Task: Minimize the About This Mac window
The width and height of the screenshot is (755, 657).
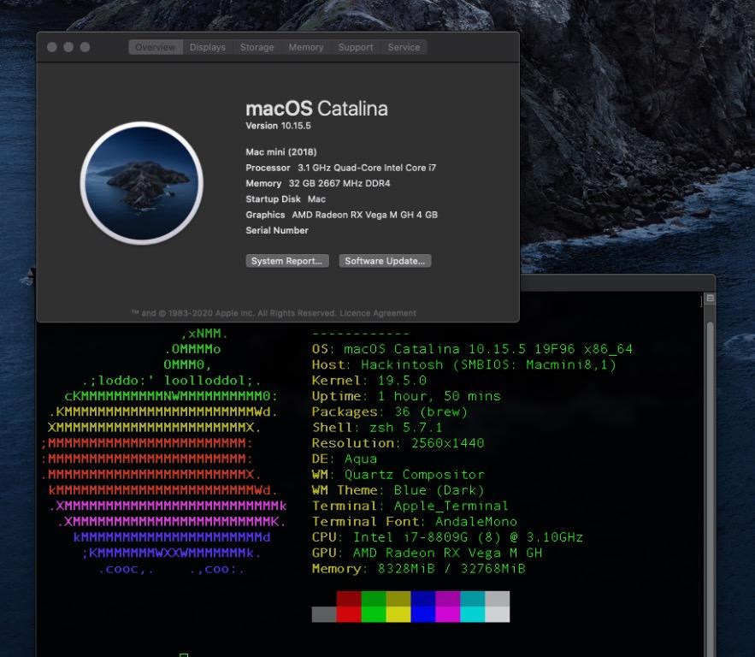Action: click(x=68, y=47)
